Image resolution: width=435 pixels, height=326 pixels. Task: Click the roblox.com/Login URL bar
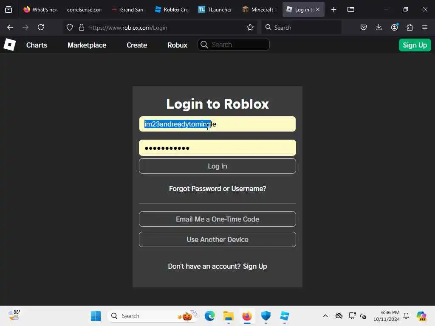pyautogui.click(x=160, y=27)
